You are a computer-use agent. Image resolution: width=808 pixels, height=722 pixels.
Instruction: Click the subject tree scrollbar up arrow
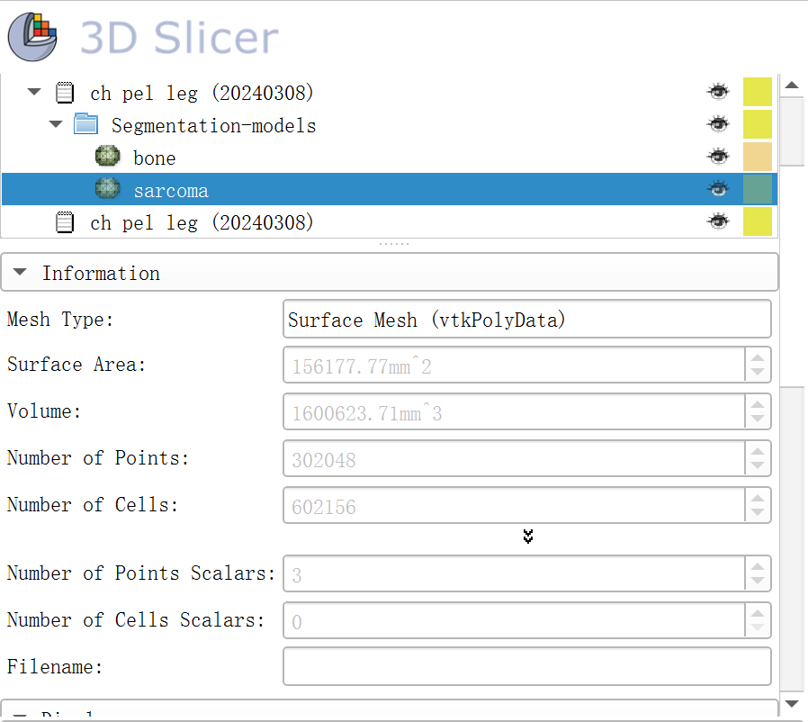792,86
